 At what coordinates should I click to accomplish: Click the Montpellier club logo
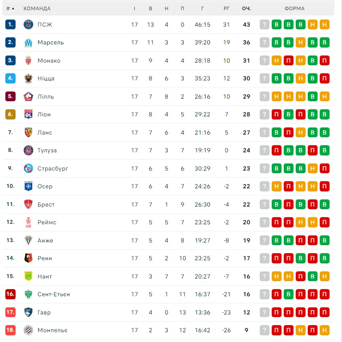pyautogui.click(x=28, y=330)
